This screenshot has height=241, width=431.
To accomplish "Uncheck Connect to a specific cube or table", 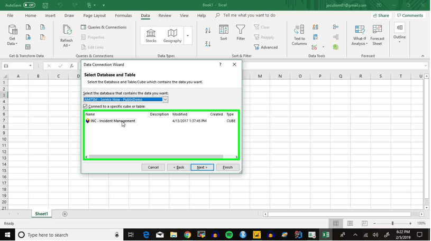I will [85, 107].
